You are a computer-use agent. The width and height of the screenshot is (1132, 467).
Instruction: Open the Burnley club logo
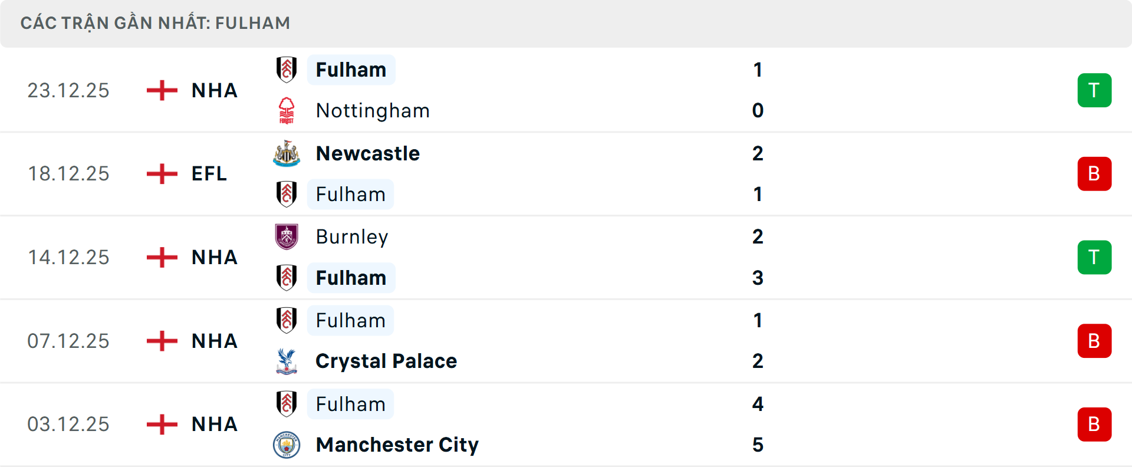[x=287, y=236]
